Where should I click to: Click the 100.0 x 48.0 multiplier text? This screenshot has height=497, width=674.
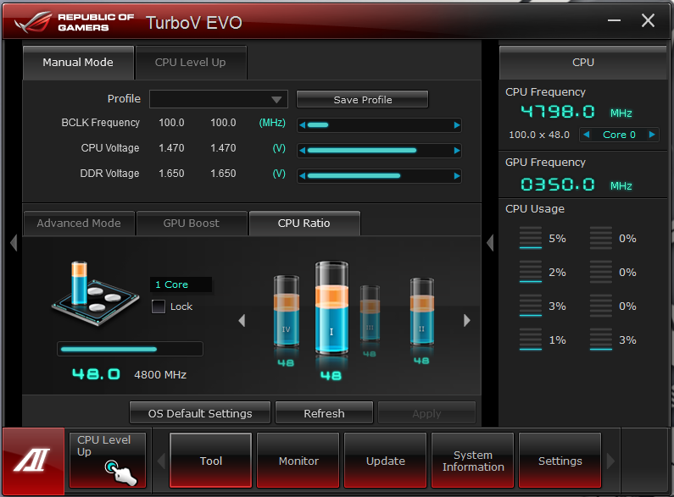[539, 135]
